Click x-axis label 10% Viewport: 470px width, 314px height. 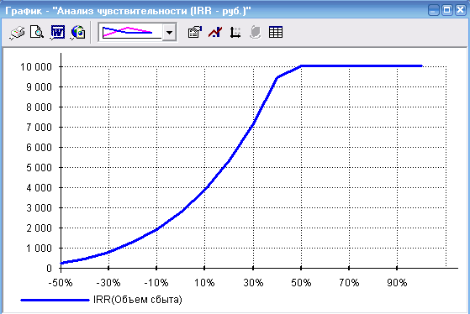(204, 283)
